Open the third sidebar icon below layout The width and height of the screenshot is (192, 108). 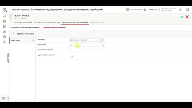click(4, 26)
